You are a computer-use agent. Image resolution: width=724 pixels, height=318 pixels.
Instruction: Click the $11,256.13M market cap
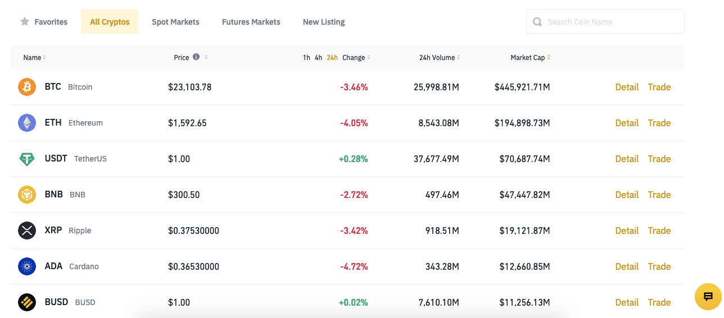525,302
